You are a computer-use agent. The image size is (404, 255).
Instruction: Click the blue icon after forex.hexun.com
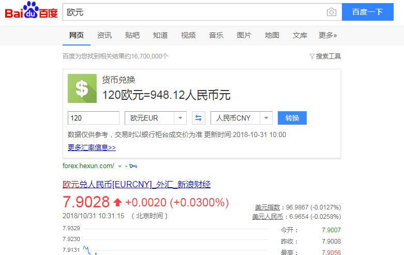pos(133,166)
